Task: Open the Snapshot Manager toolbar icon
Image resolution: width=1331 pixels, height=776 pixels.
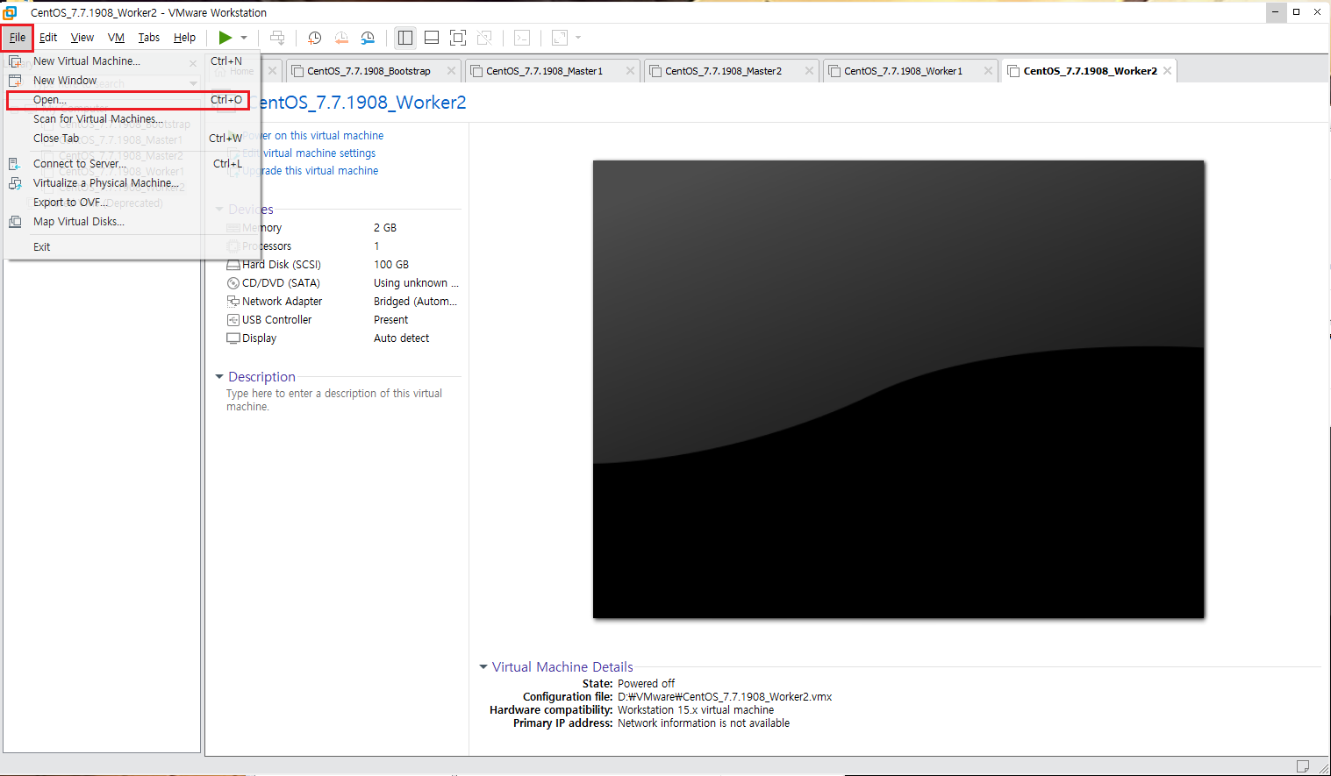Action: [368, 38]
